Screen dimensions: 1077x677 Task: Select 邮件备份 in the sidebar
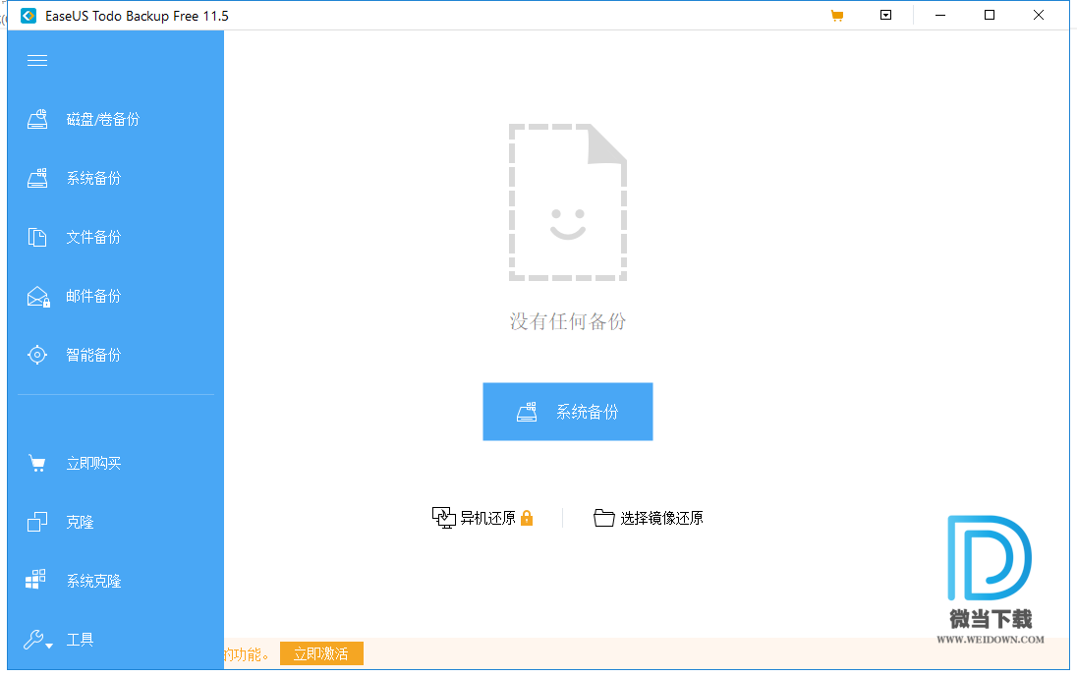(x=93, y=297)
